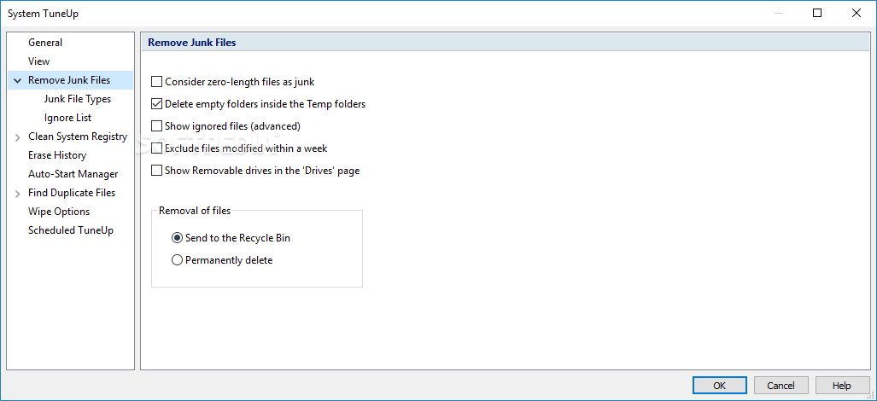The width and height of the screenshot is (877, 401).
Task: Open the Junk File Types page
Action: pos(78,99)
